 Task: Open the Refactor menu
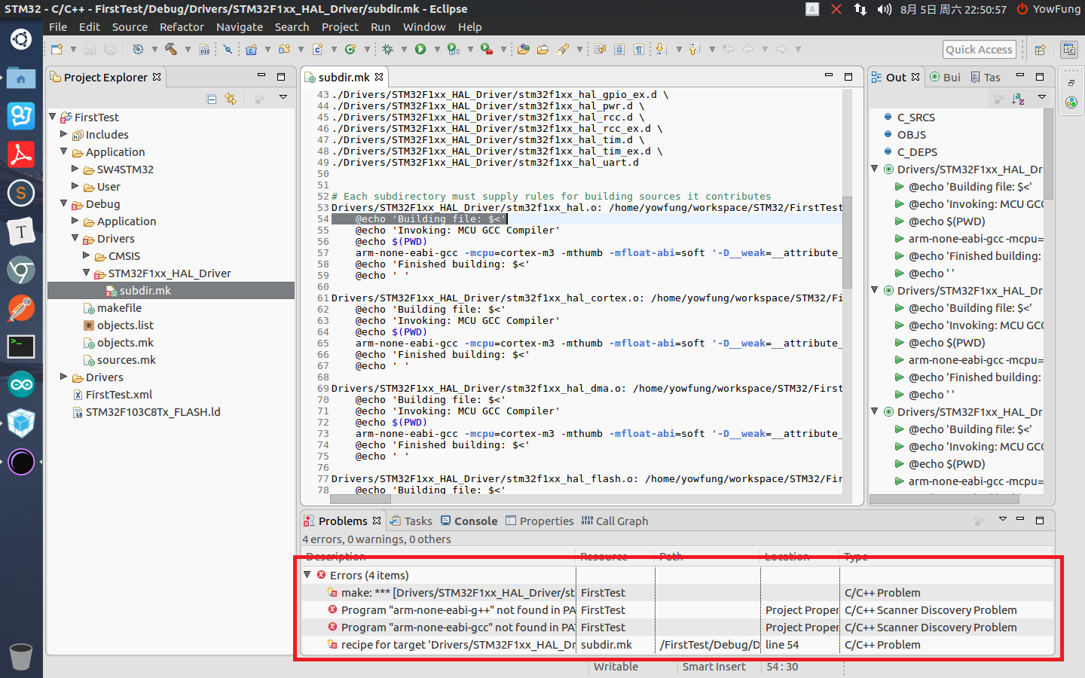[x=182, y=26]
